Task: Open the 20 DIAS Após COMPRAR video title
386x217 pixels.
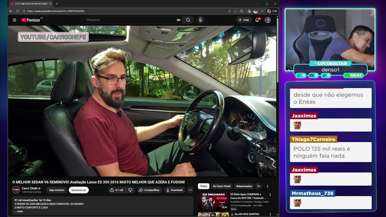Action: pos(248,196)
